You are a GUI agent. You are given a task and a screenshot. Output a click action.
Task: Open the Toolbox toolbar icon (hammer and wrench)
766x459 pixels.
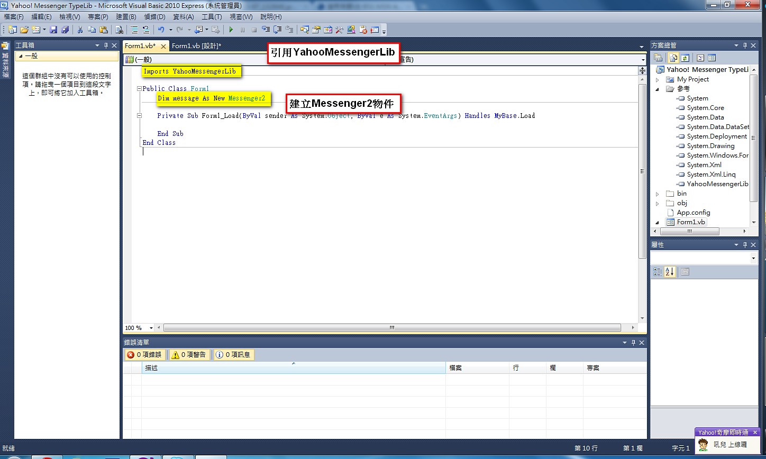pyautogui.click(x=340, y=30)
